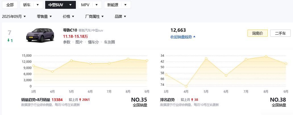Open the 图片 link

click(x=79, y=42)
